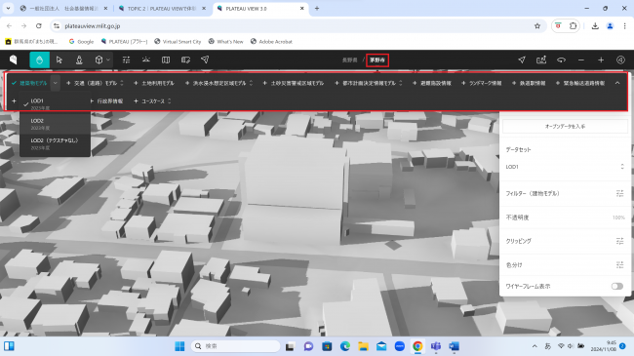
Task: Open a new browser tab
Action: point(317,8)
